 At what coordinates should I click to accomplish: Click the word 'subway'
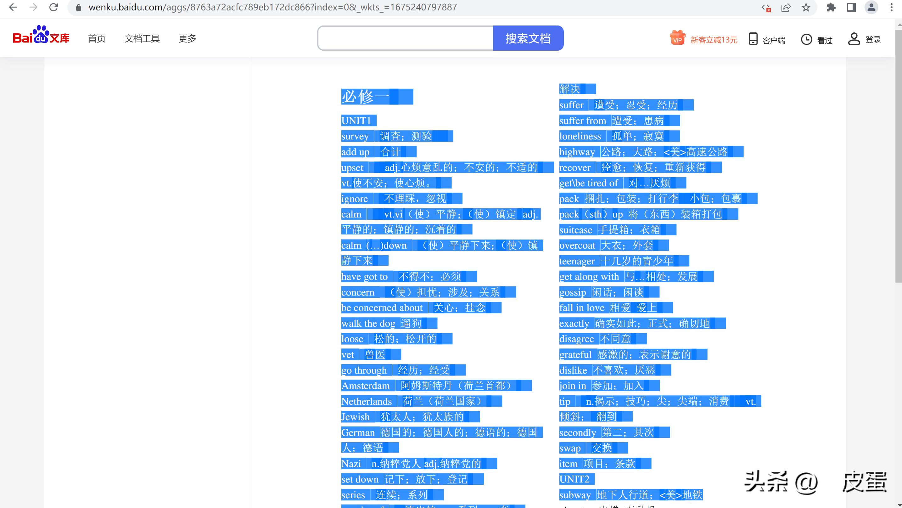575,495
